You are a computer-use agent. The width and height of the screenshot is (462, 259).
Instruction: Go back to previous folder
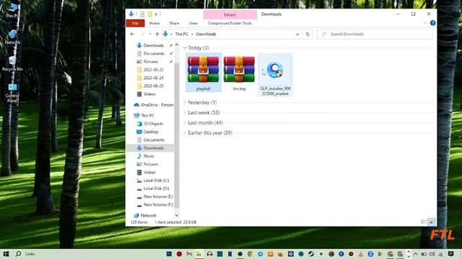(x=132, y=34)
